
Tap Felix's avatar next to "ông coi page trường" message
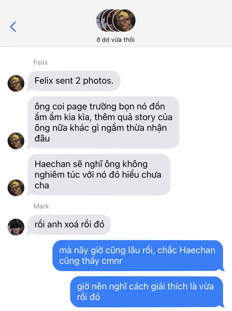pyautogui.click(x=16, y=141)
